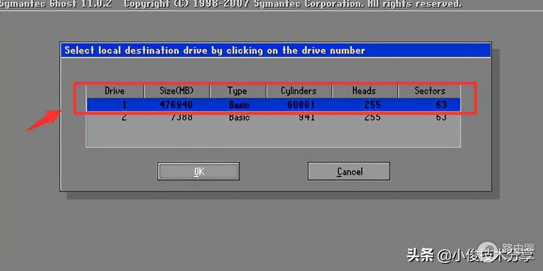Select drive number 2 in list

tap(125, 117)
